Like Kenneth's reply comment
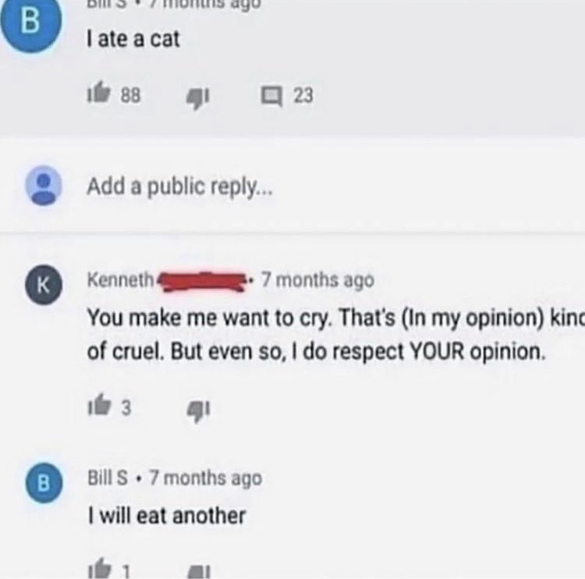 tap(99, 405)
